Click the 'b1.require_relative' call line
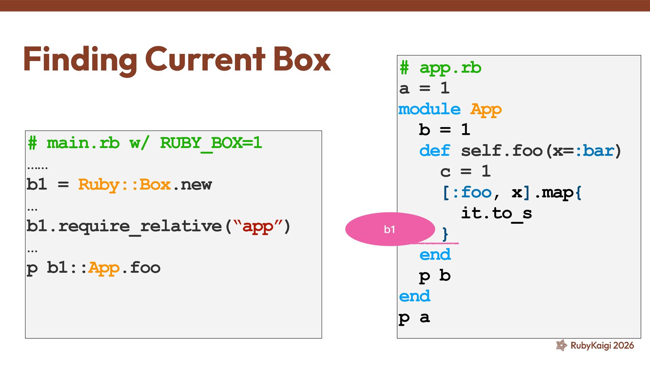This screenshot has width=650, height=365. 158,226
